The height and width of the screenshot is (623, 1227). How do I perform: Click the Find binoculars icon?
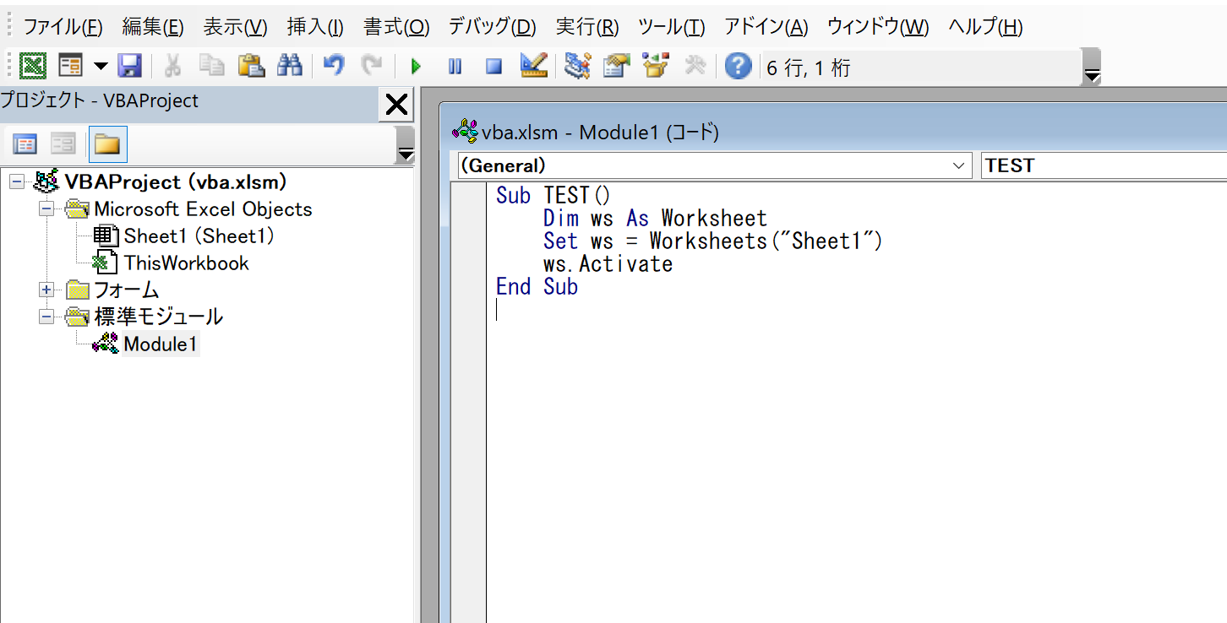[290, 66]
